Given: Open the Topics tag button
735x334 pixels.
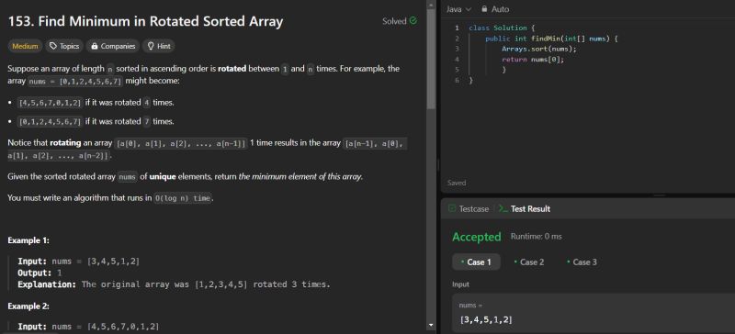Looking at the screenshot, I should pos(64,46).
